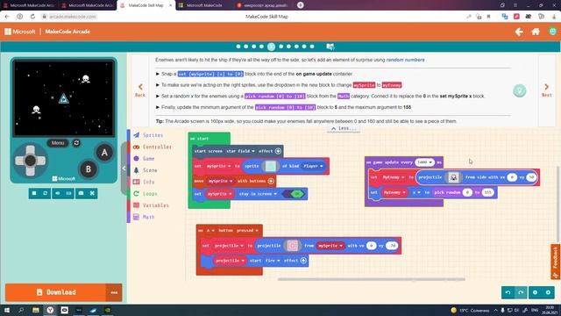
Task: Open more download options ellipsis
Action: pos(114,292)
